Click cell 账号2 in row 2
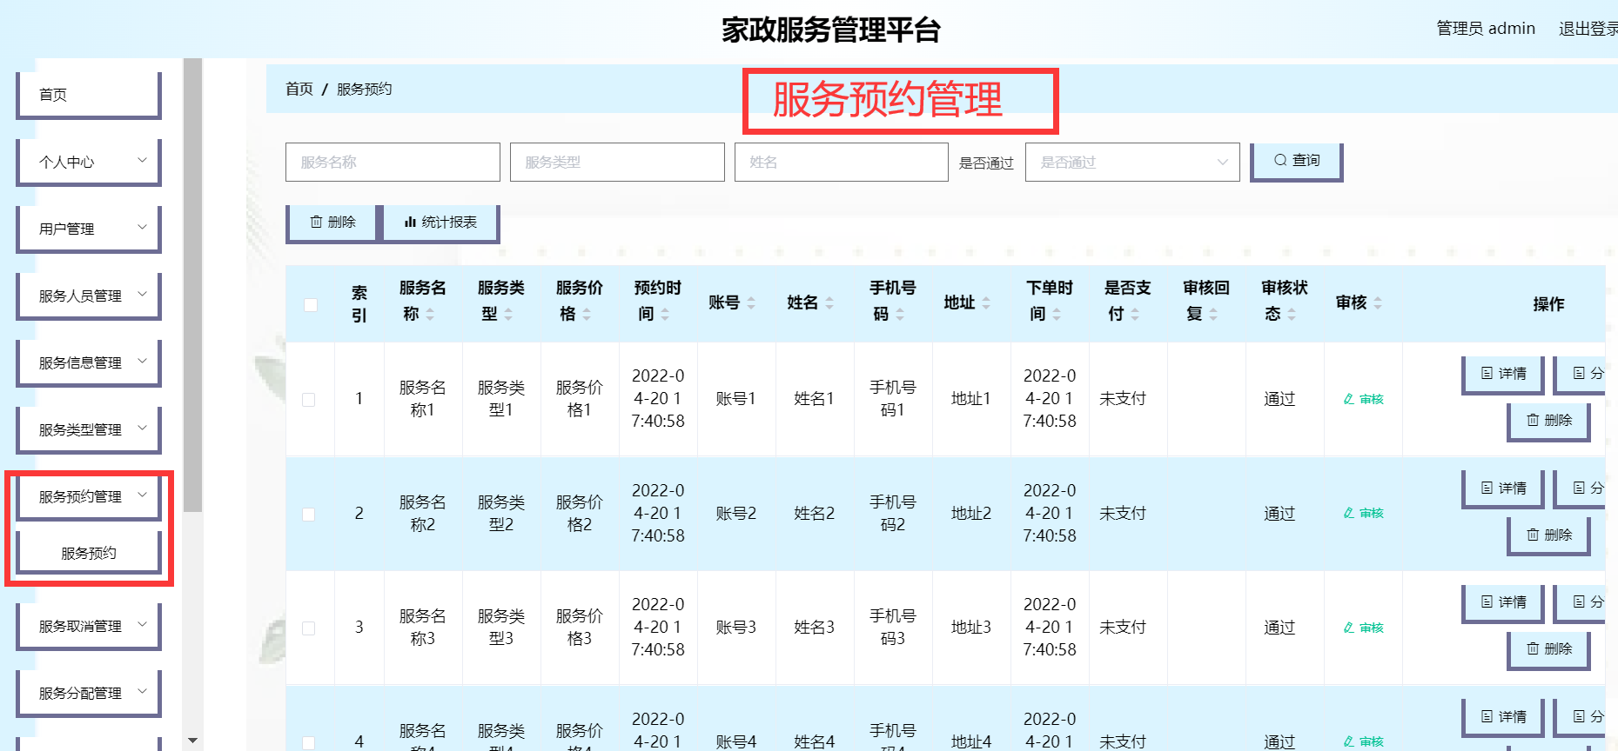This screenshot has height=751, width=1618. pos(736,514)
